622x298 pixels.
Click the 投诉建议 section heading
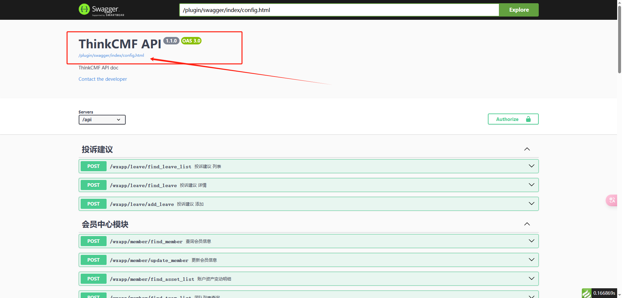pyautogui.click(x=97, y=149)
